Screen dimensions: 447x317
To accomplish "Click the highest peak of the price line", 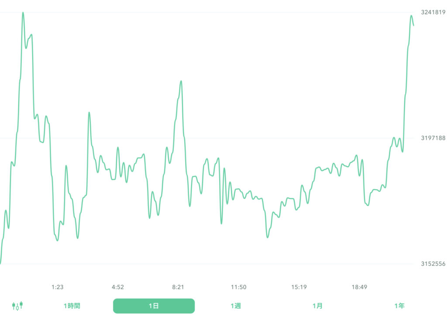I will pyautogui.click(x=23, y=13).
